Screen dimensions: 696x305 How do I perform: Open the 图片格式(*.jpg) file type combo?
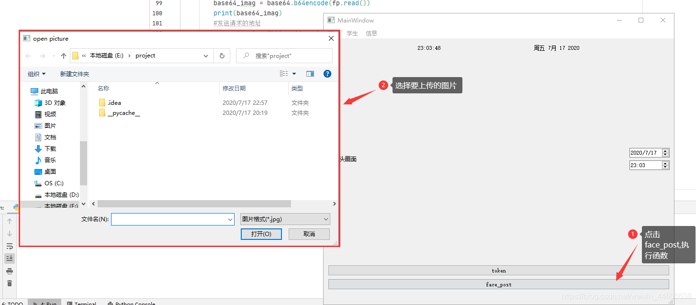tap(285, 219)
